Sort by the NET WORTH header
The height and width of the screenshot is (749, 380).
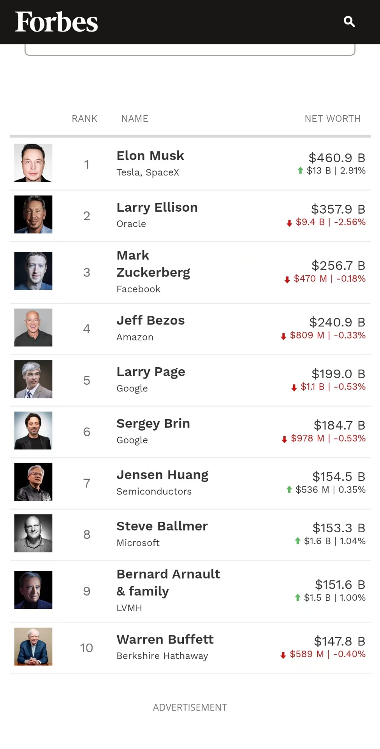[332, 119]
